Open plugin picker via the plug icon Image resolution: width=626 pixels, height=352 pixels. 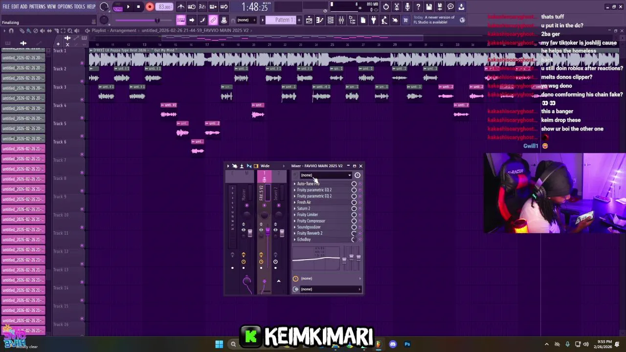pyautogui.click(x=374, y=20)
